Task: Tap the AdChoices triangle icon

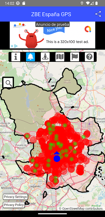Action: click(x=16, y=46)
